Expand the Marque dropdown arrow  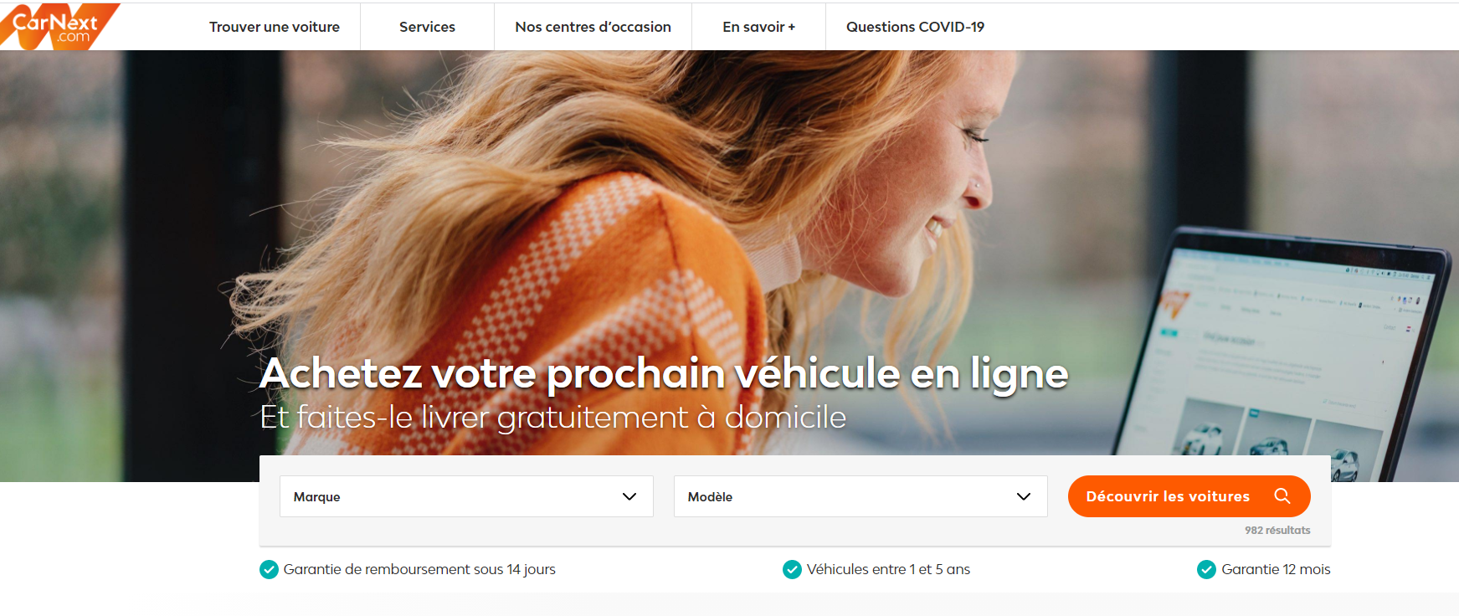[629, 496]
